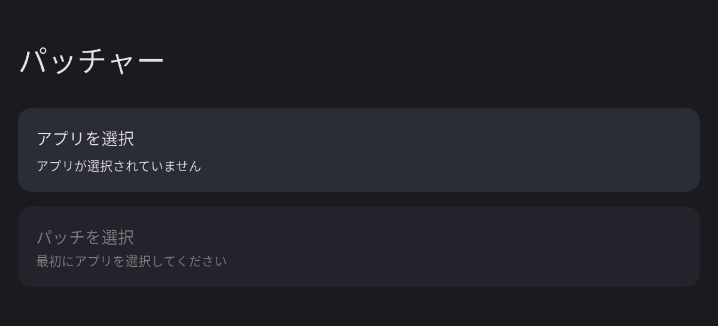Tap the status text under アプリを選択

[118, 166]
